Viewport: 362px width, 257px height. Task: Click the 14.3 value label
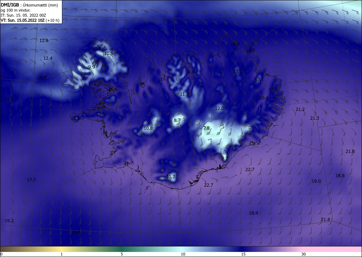tap(273, 90)
